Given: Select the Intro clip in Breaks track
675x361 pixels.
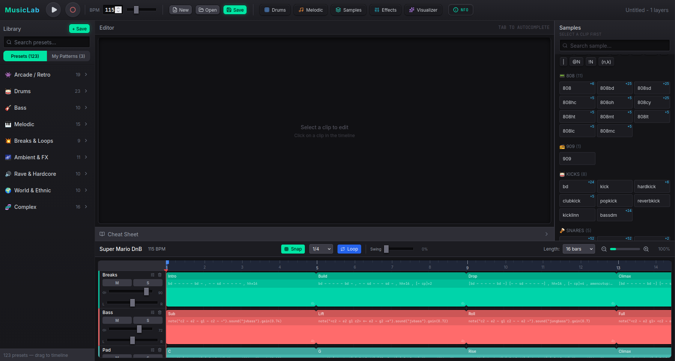Looking at the screenshot, I should coord(241,289).
